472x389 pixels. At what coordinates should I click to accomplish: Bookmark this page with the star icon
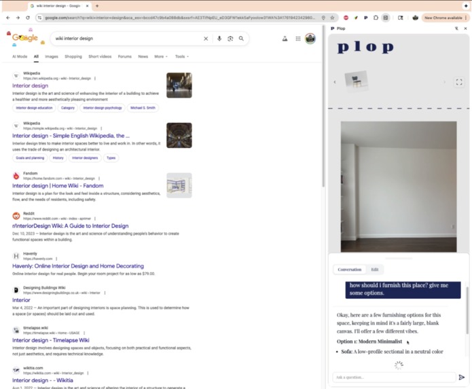pos(332,18)
